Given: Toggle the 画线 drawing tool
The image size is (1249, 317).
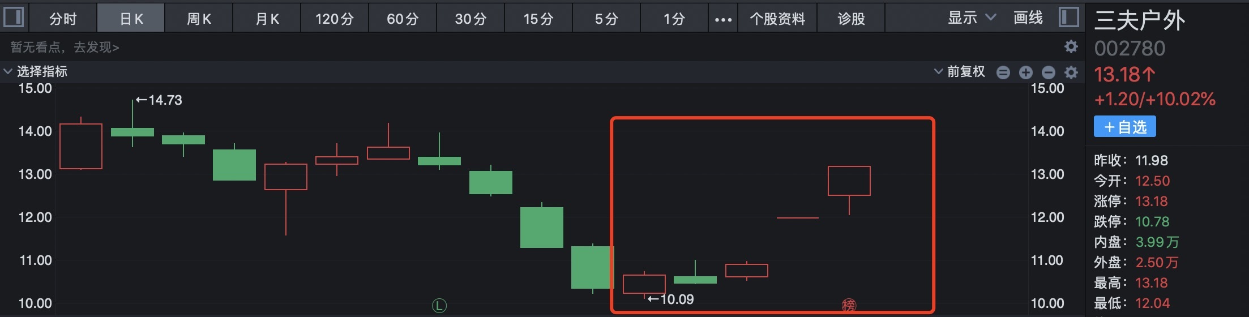Looking at the screenshot, I should pos(1028,18).
